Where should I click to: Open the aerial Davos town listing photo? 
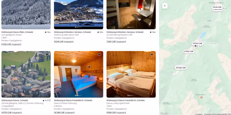pos(26,74)
